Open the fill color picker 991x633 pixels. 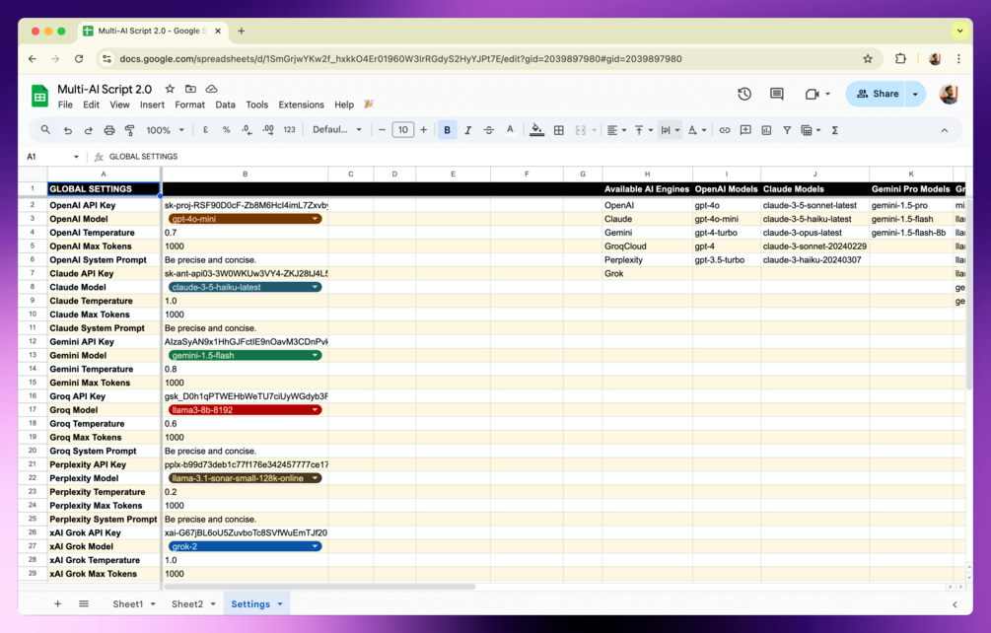point(536,130)
